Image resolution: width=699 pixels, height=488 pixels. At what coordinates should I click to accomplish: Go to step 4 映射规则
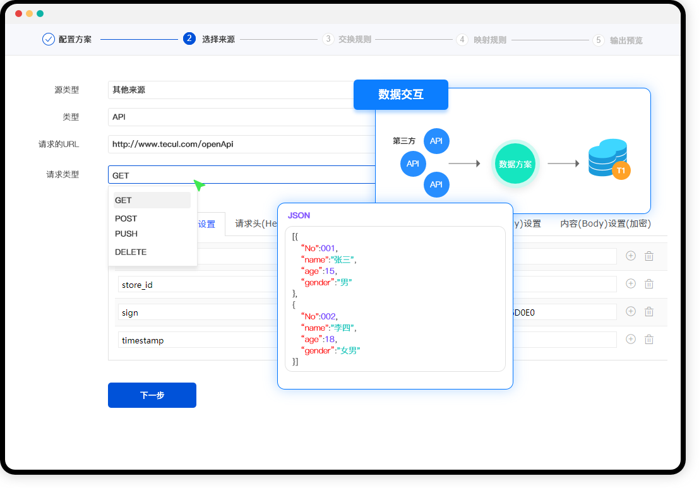point(481,40)
